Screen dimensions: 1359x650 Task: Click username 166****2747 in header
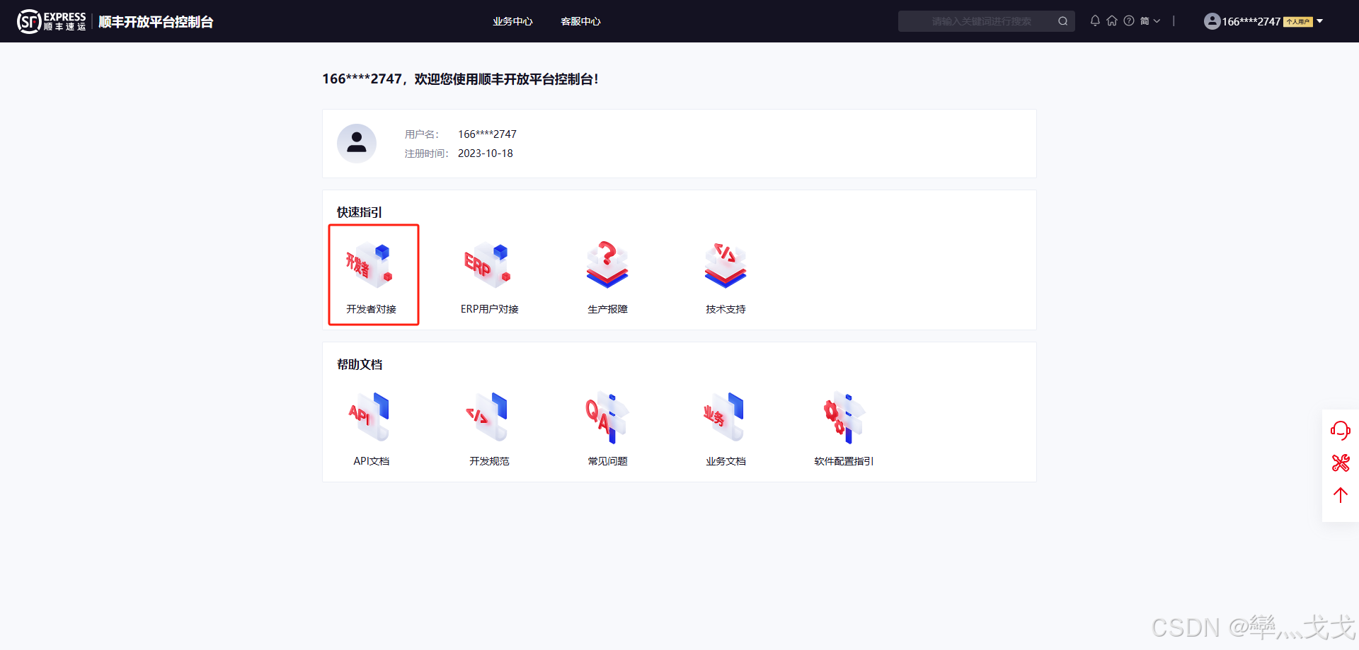(1251, 22)
